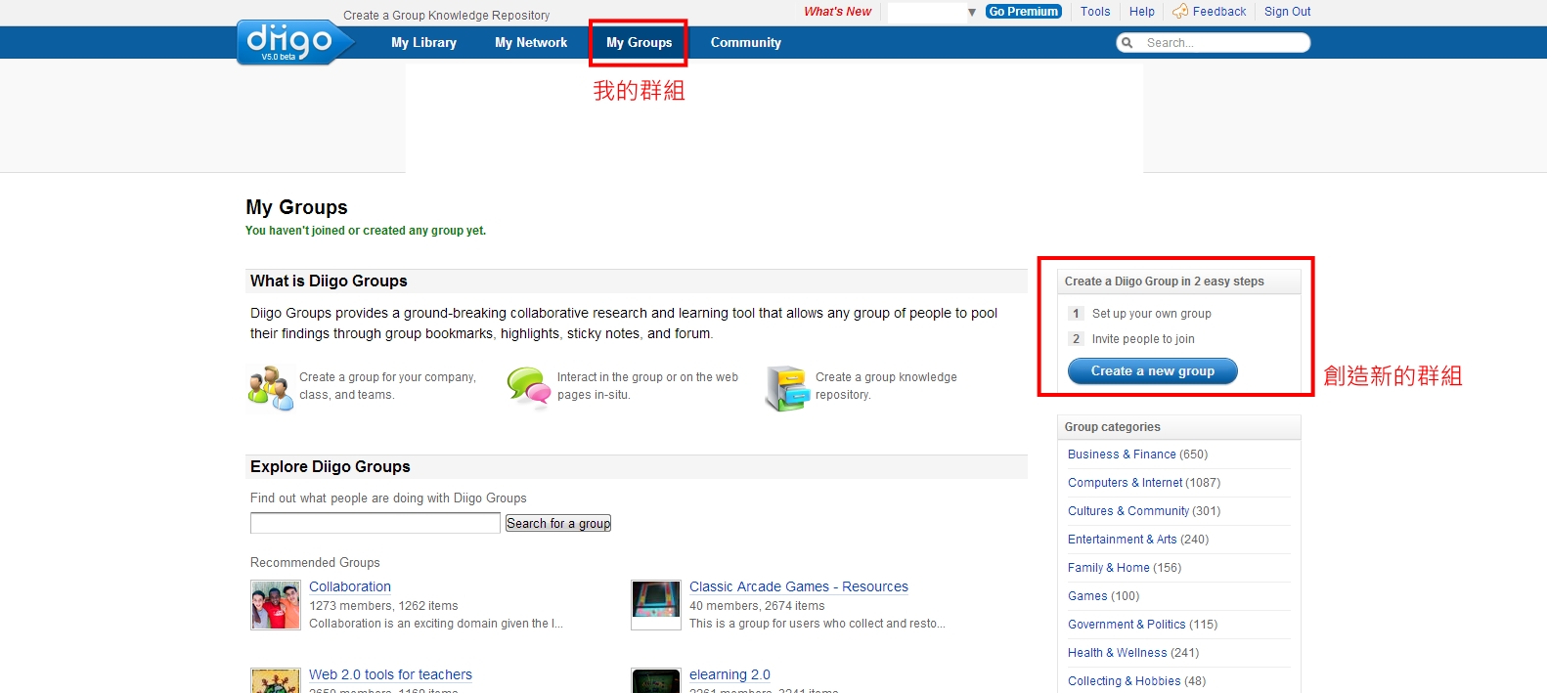The height and width of the screenshot is (693, 1547).
Task: Open the Community tab
Action: 745,43
